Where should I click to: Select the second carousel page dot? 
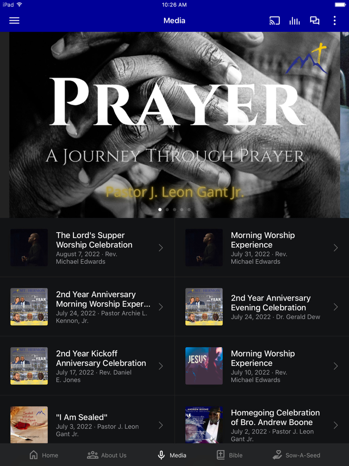[x=167, y=210]
